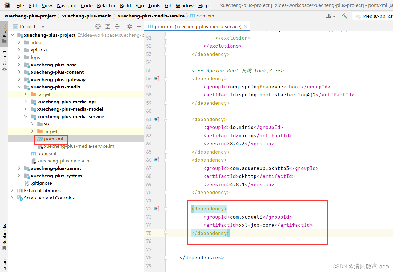This screenshot has width=393, height=272.
Task: Click the Collapse All icon in Project panel
Action: pos(117,26)
